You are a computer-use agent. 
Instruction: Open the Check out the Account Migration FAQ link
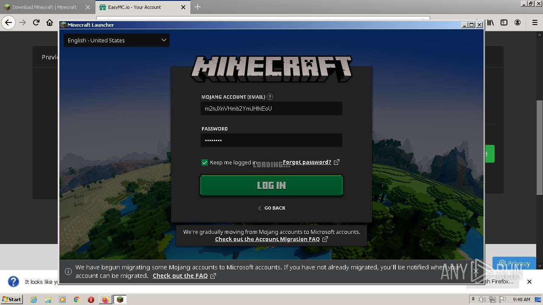[x=267, y=239]
